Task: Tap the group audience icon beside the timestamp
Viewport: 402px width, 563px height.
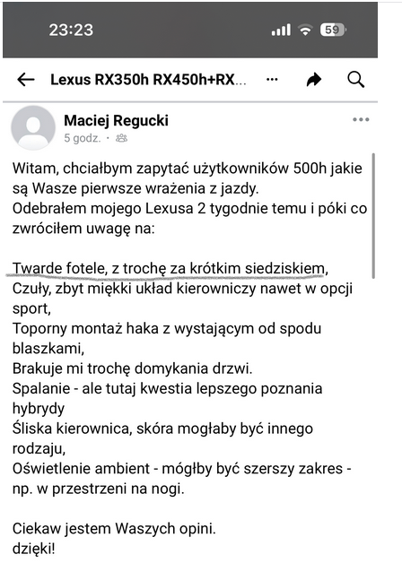Action: (121, 138)
